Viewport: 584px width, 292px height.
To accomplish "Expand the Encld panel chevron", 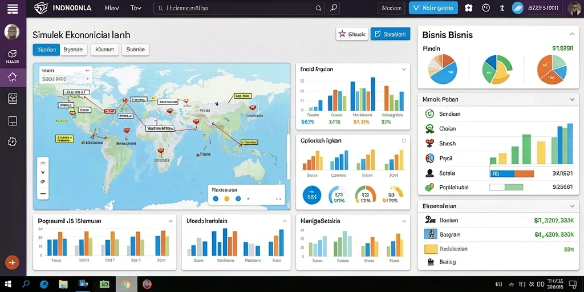I will [x=404, y=69].
